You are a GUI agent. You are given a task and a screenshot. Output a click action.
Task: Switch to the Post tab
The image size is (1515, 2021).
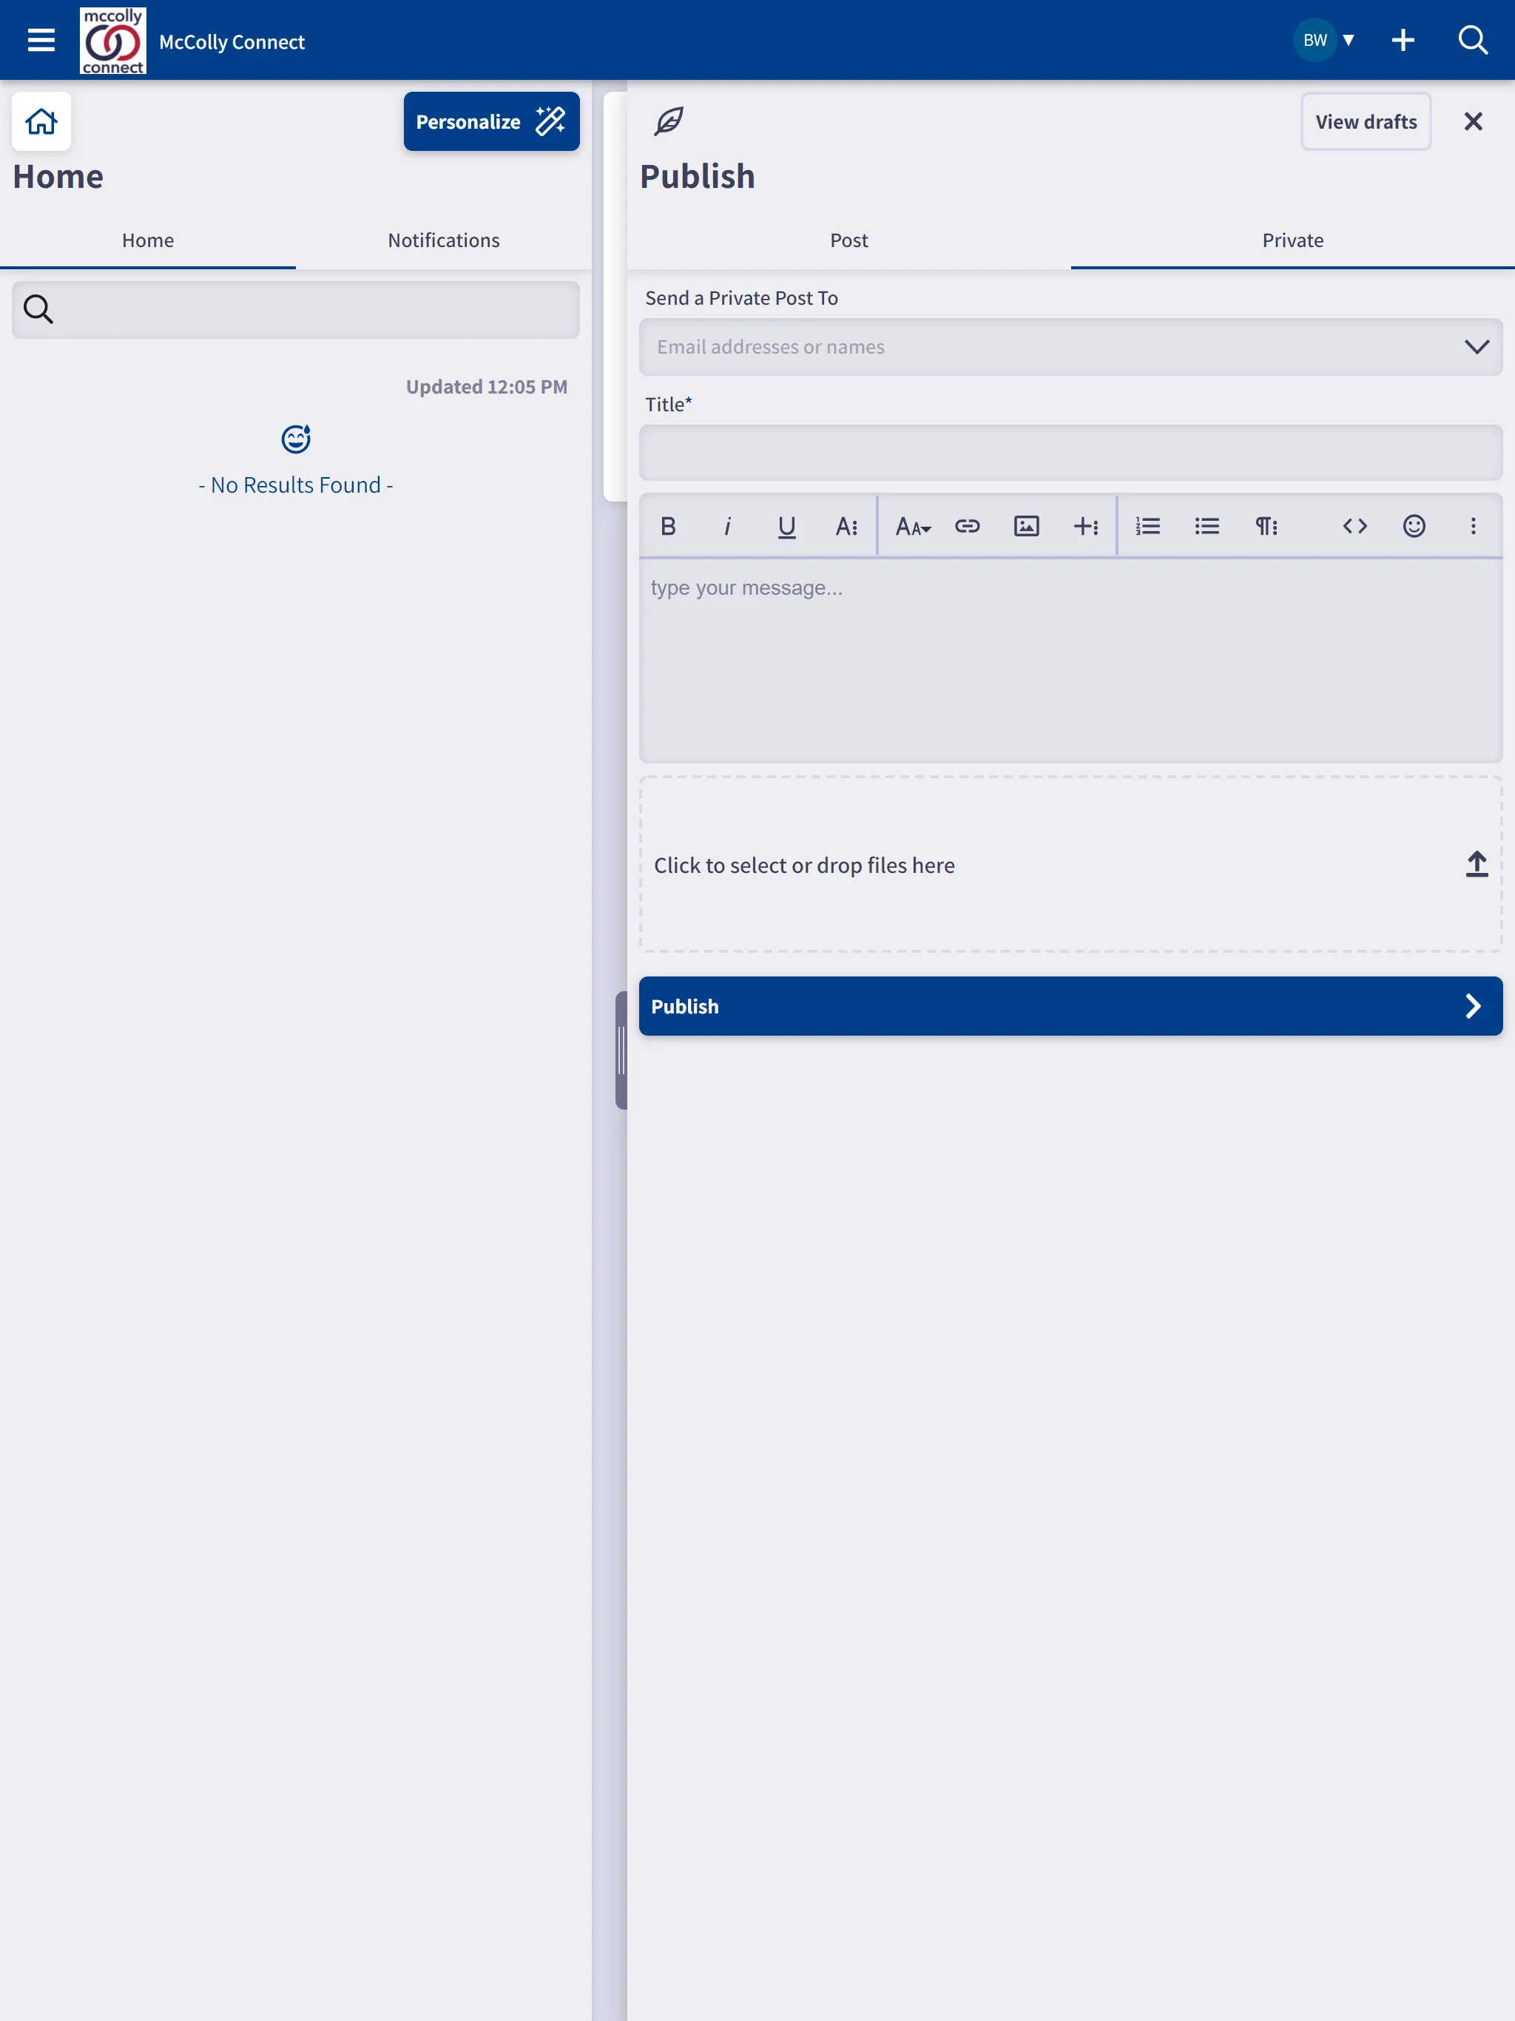[x=848, y=240]
